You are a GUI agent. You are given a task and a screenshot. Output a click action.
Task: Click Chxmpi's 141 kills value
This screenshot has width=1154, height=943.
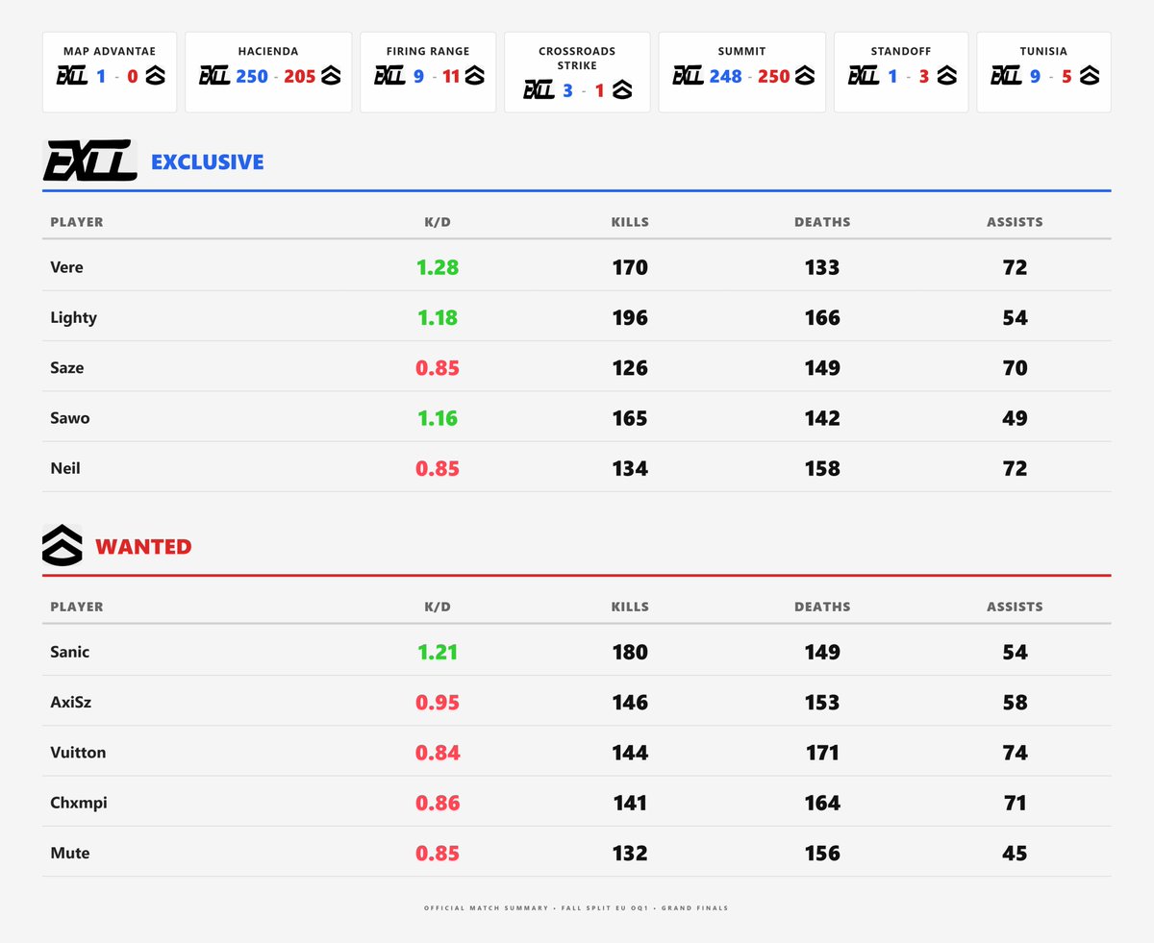click(630, 803)
